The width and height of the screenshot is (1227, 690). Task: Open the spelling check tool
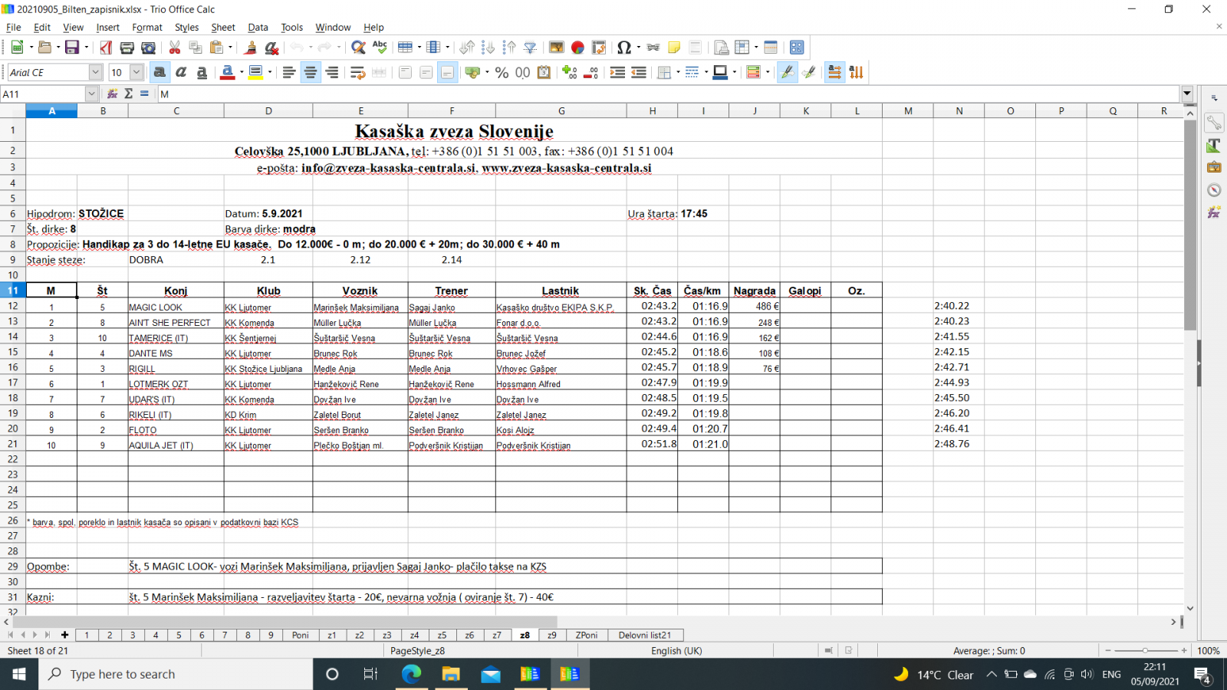pyautogui.click(x=380, y=48)
